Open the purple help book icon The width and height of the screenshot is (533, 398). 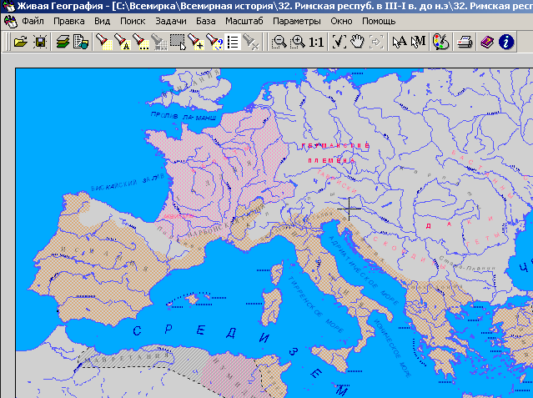[x=486, y=41]
